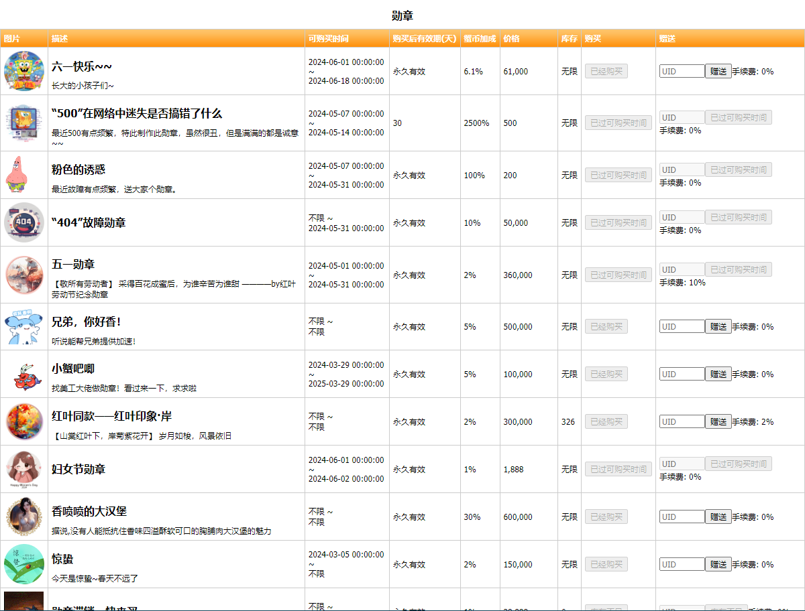Focus the UID field in 惊蛰 row

pyautogui.click(x=682, y=564)
